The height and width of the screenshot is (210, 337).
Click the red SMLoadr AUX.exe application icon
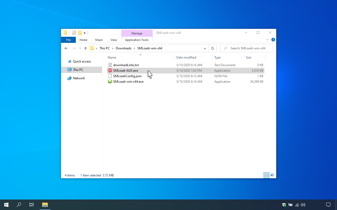(110, 71)
